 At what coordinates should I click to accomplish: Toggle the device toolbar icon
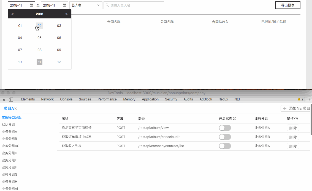tap(11, 99)
